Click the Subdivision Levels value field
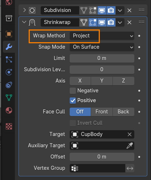The height and width of the screenshot is (180, 151). tap(102, 69)
